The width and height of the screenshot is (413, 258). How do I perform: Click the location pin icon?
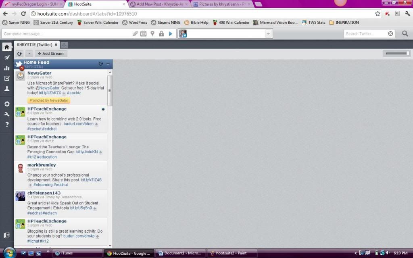point(152,34)
